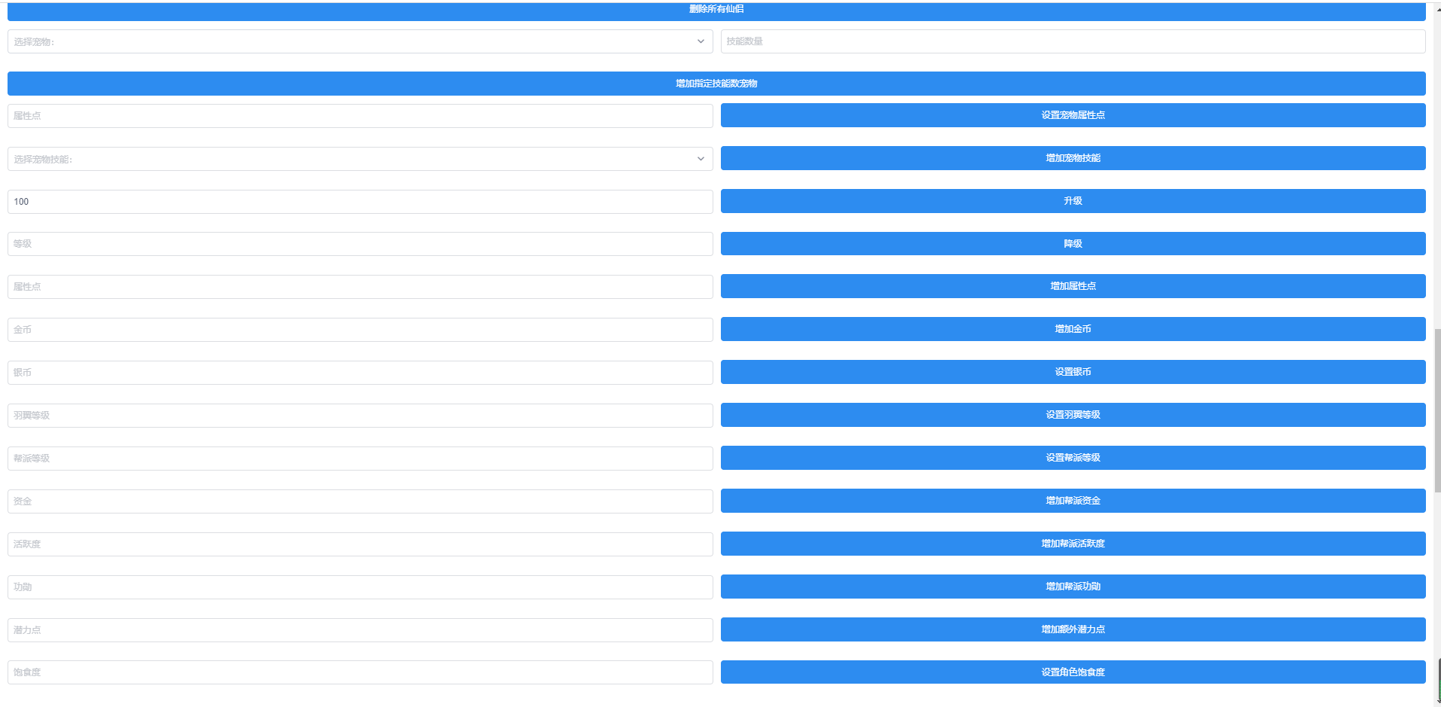This screenshot has height=707, width=1441.
Task: Click the 设置银币 button
Action: pos(1073,372)
